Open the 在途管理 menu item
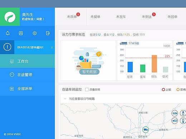The height and width of the screenshot is (139, 186). click(27, 75)
